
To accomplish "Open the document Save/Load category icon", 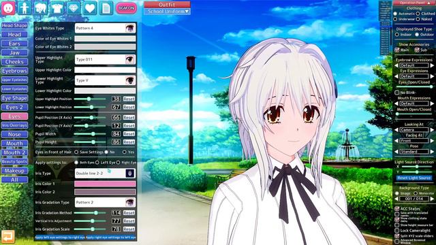I will (106, 7).
